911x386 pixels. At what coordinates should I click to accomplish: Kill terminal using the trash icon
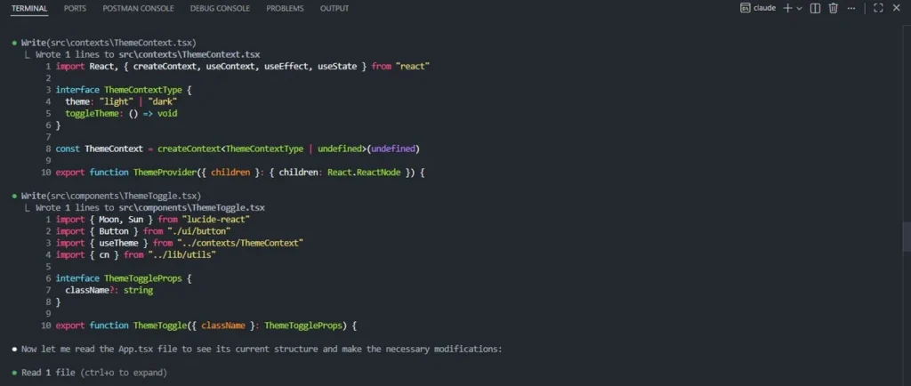coord(834,8)
